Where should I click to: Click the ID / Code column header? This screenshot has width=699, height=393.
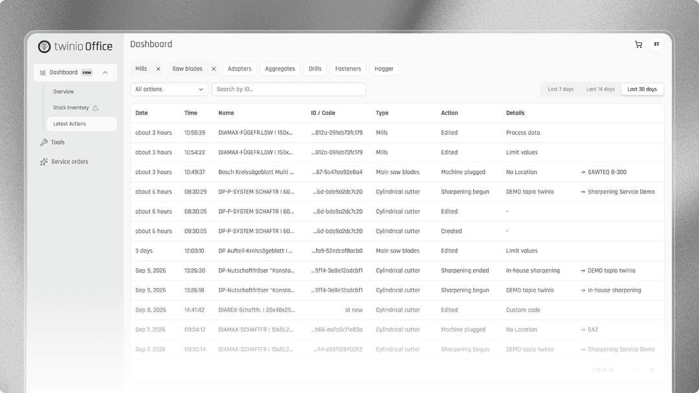point(323,113)
